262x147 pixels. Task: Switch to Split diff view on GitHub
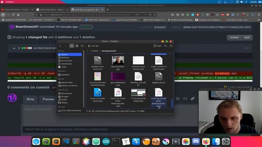247,38
